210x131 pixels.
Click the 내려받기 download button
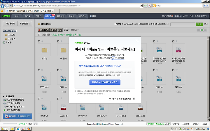(x=44, y=30)
